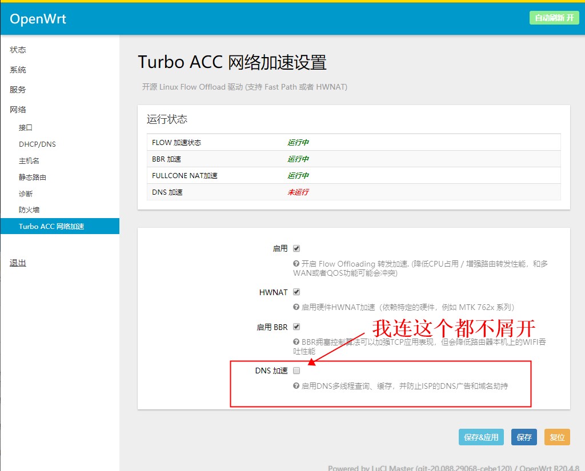Open the 防火墙 settings page
Viewport: 585px width, 471px height.
[29, 210]
